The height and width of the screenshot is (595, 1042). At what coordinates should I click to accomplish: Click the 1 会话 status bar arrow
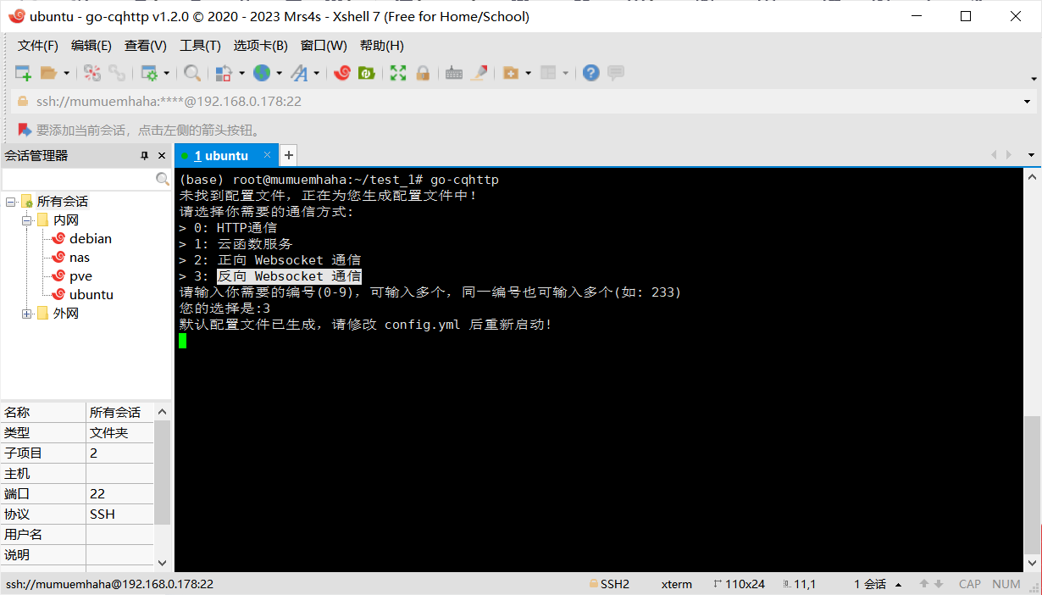(899, 585)
